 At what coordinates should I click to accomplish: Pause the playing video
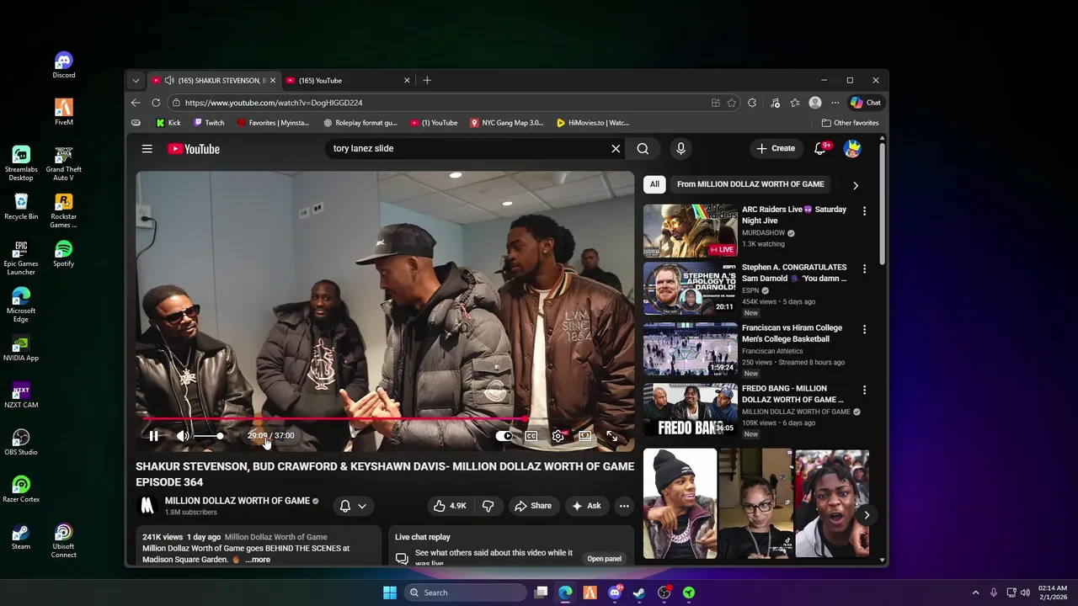[153, 436]
